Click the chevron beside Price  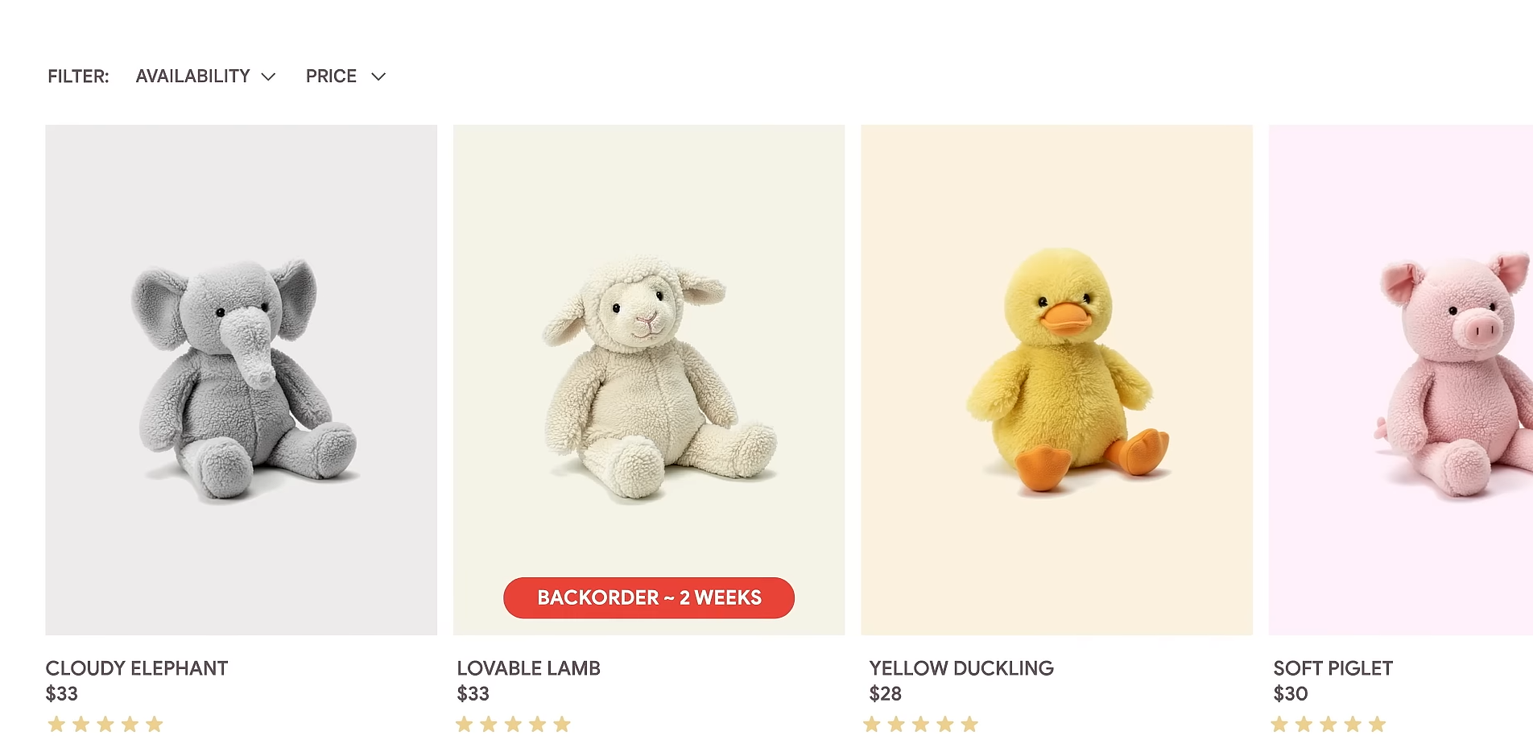point(378,76)
